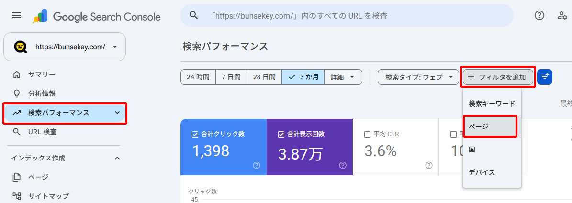Open help icon on 合計表示回数 card

point(343,166)
